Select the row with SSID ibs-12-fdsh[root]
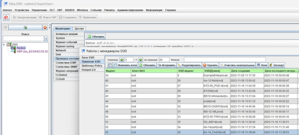299x135 pixels. tap(202, 81)
